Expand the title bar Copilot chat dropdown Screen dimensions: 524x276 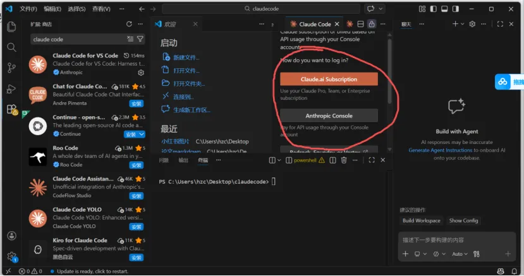(381, 9)
